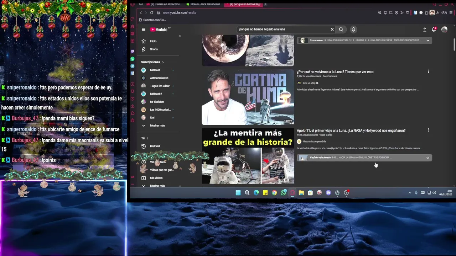Show hidden system tray icons chevron
Viewport: 456px width, 256px height.
click(409, 193)
